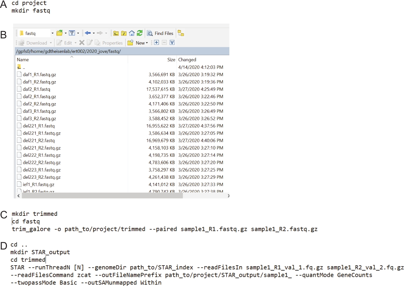This screenshot has height=286, width=404.
Task: Expand the Open Directory dropdown arrow
Action: [65, 33]
